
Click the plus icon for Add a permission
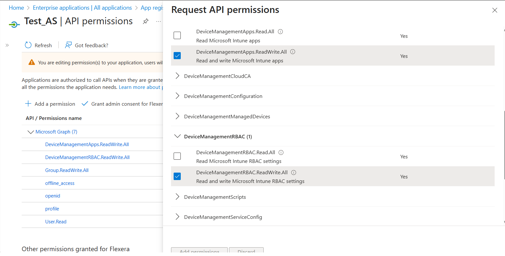coord(28,104)
